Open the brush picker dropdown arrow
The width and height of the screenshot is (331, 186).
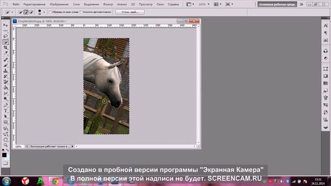44,12
